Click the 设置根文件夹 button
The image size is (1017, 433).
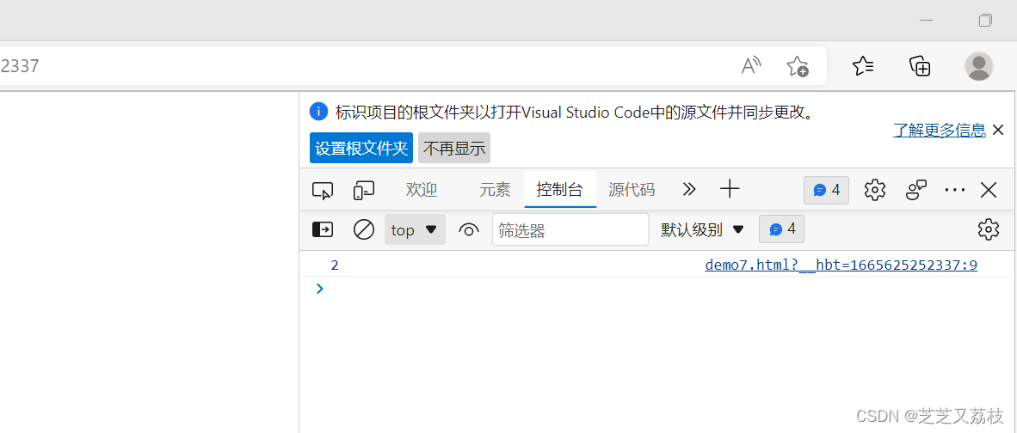click(x=361, y=149)
